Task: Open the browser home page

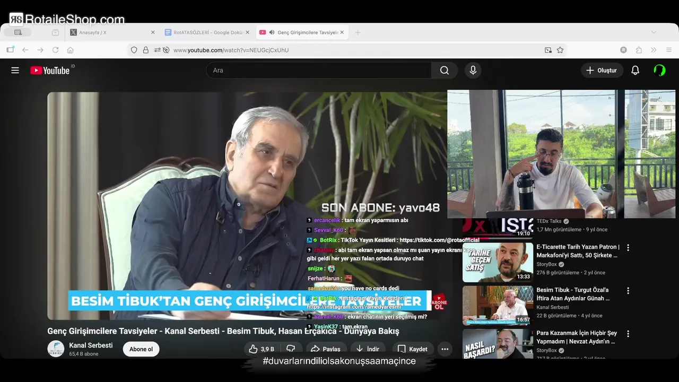Action: pyautogui.click(x=70, y=50)
